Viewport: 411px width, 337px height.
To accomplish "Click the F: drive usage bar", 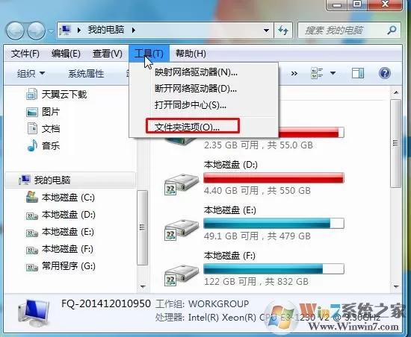I will point(274,269).
